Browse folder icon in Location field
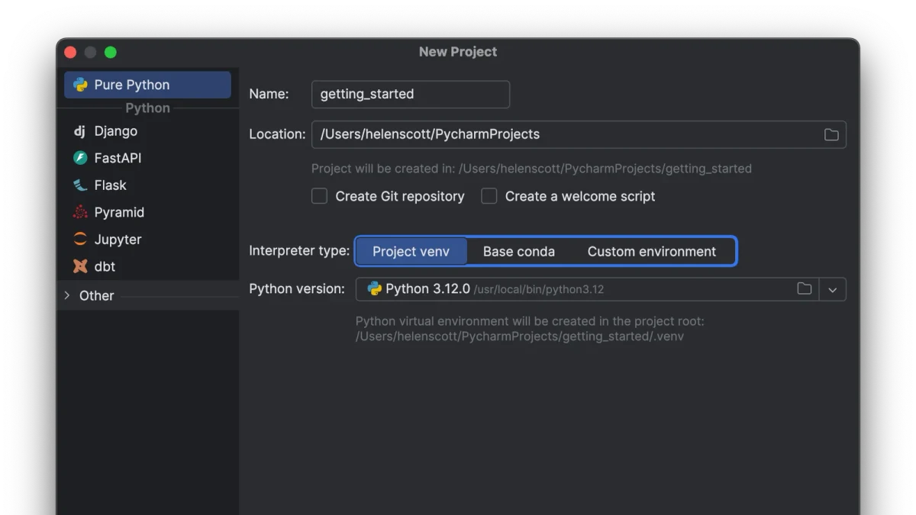The height and width of the screenshot is (515, 916). coord(831,134)
